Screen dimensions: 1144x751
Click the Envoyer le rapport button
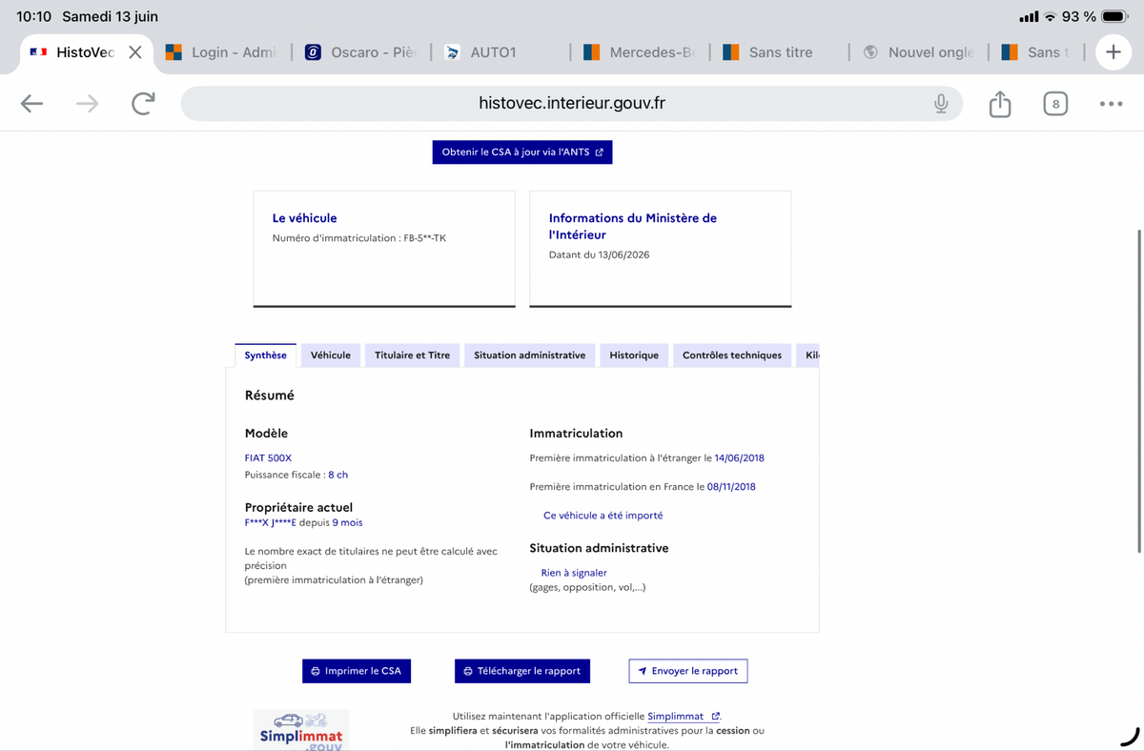tap(688, 671)
